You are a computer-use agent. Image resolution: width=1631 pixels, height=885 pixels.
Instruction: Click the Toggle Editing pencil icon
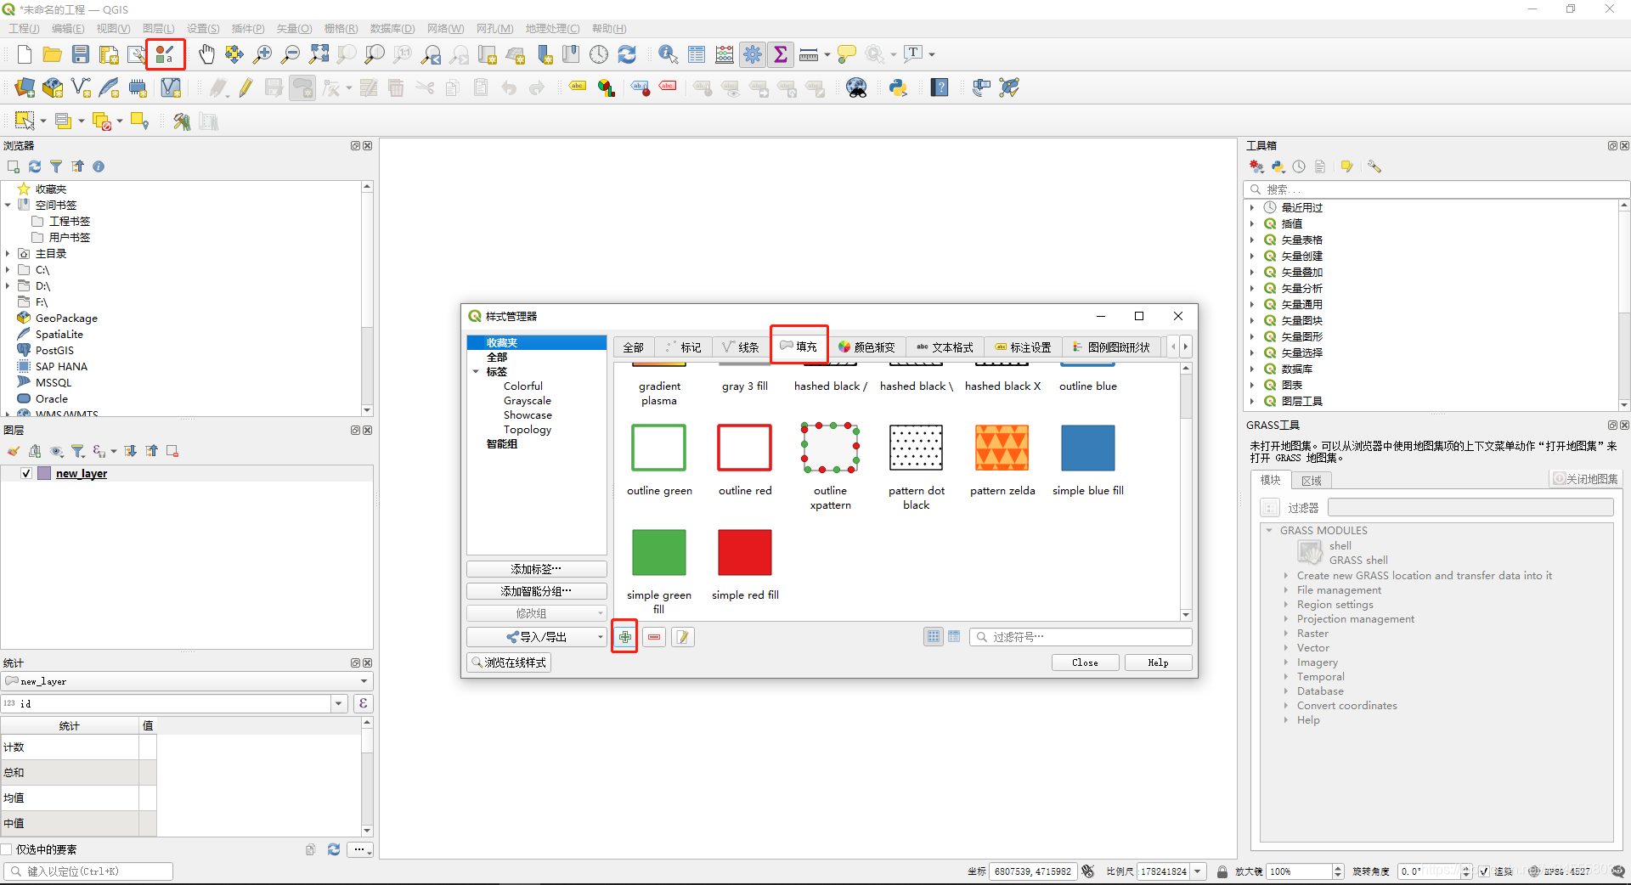pyautogui.click(x=246, y=87)
